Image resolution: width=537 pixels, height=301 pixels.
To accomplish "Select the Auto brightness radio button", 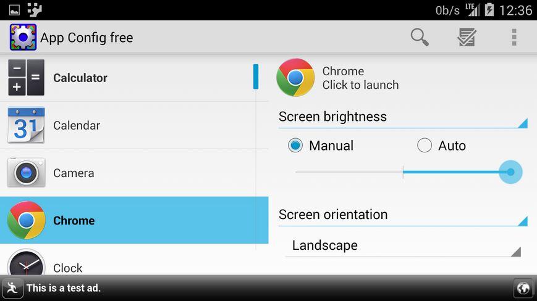I will coord(425,145).
